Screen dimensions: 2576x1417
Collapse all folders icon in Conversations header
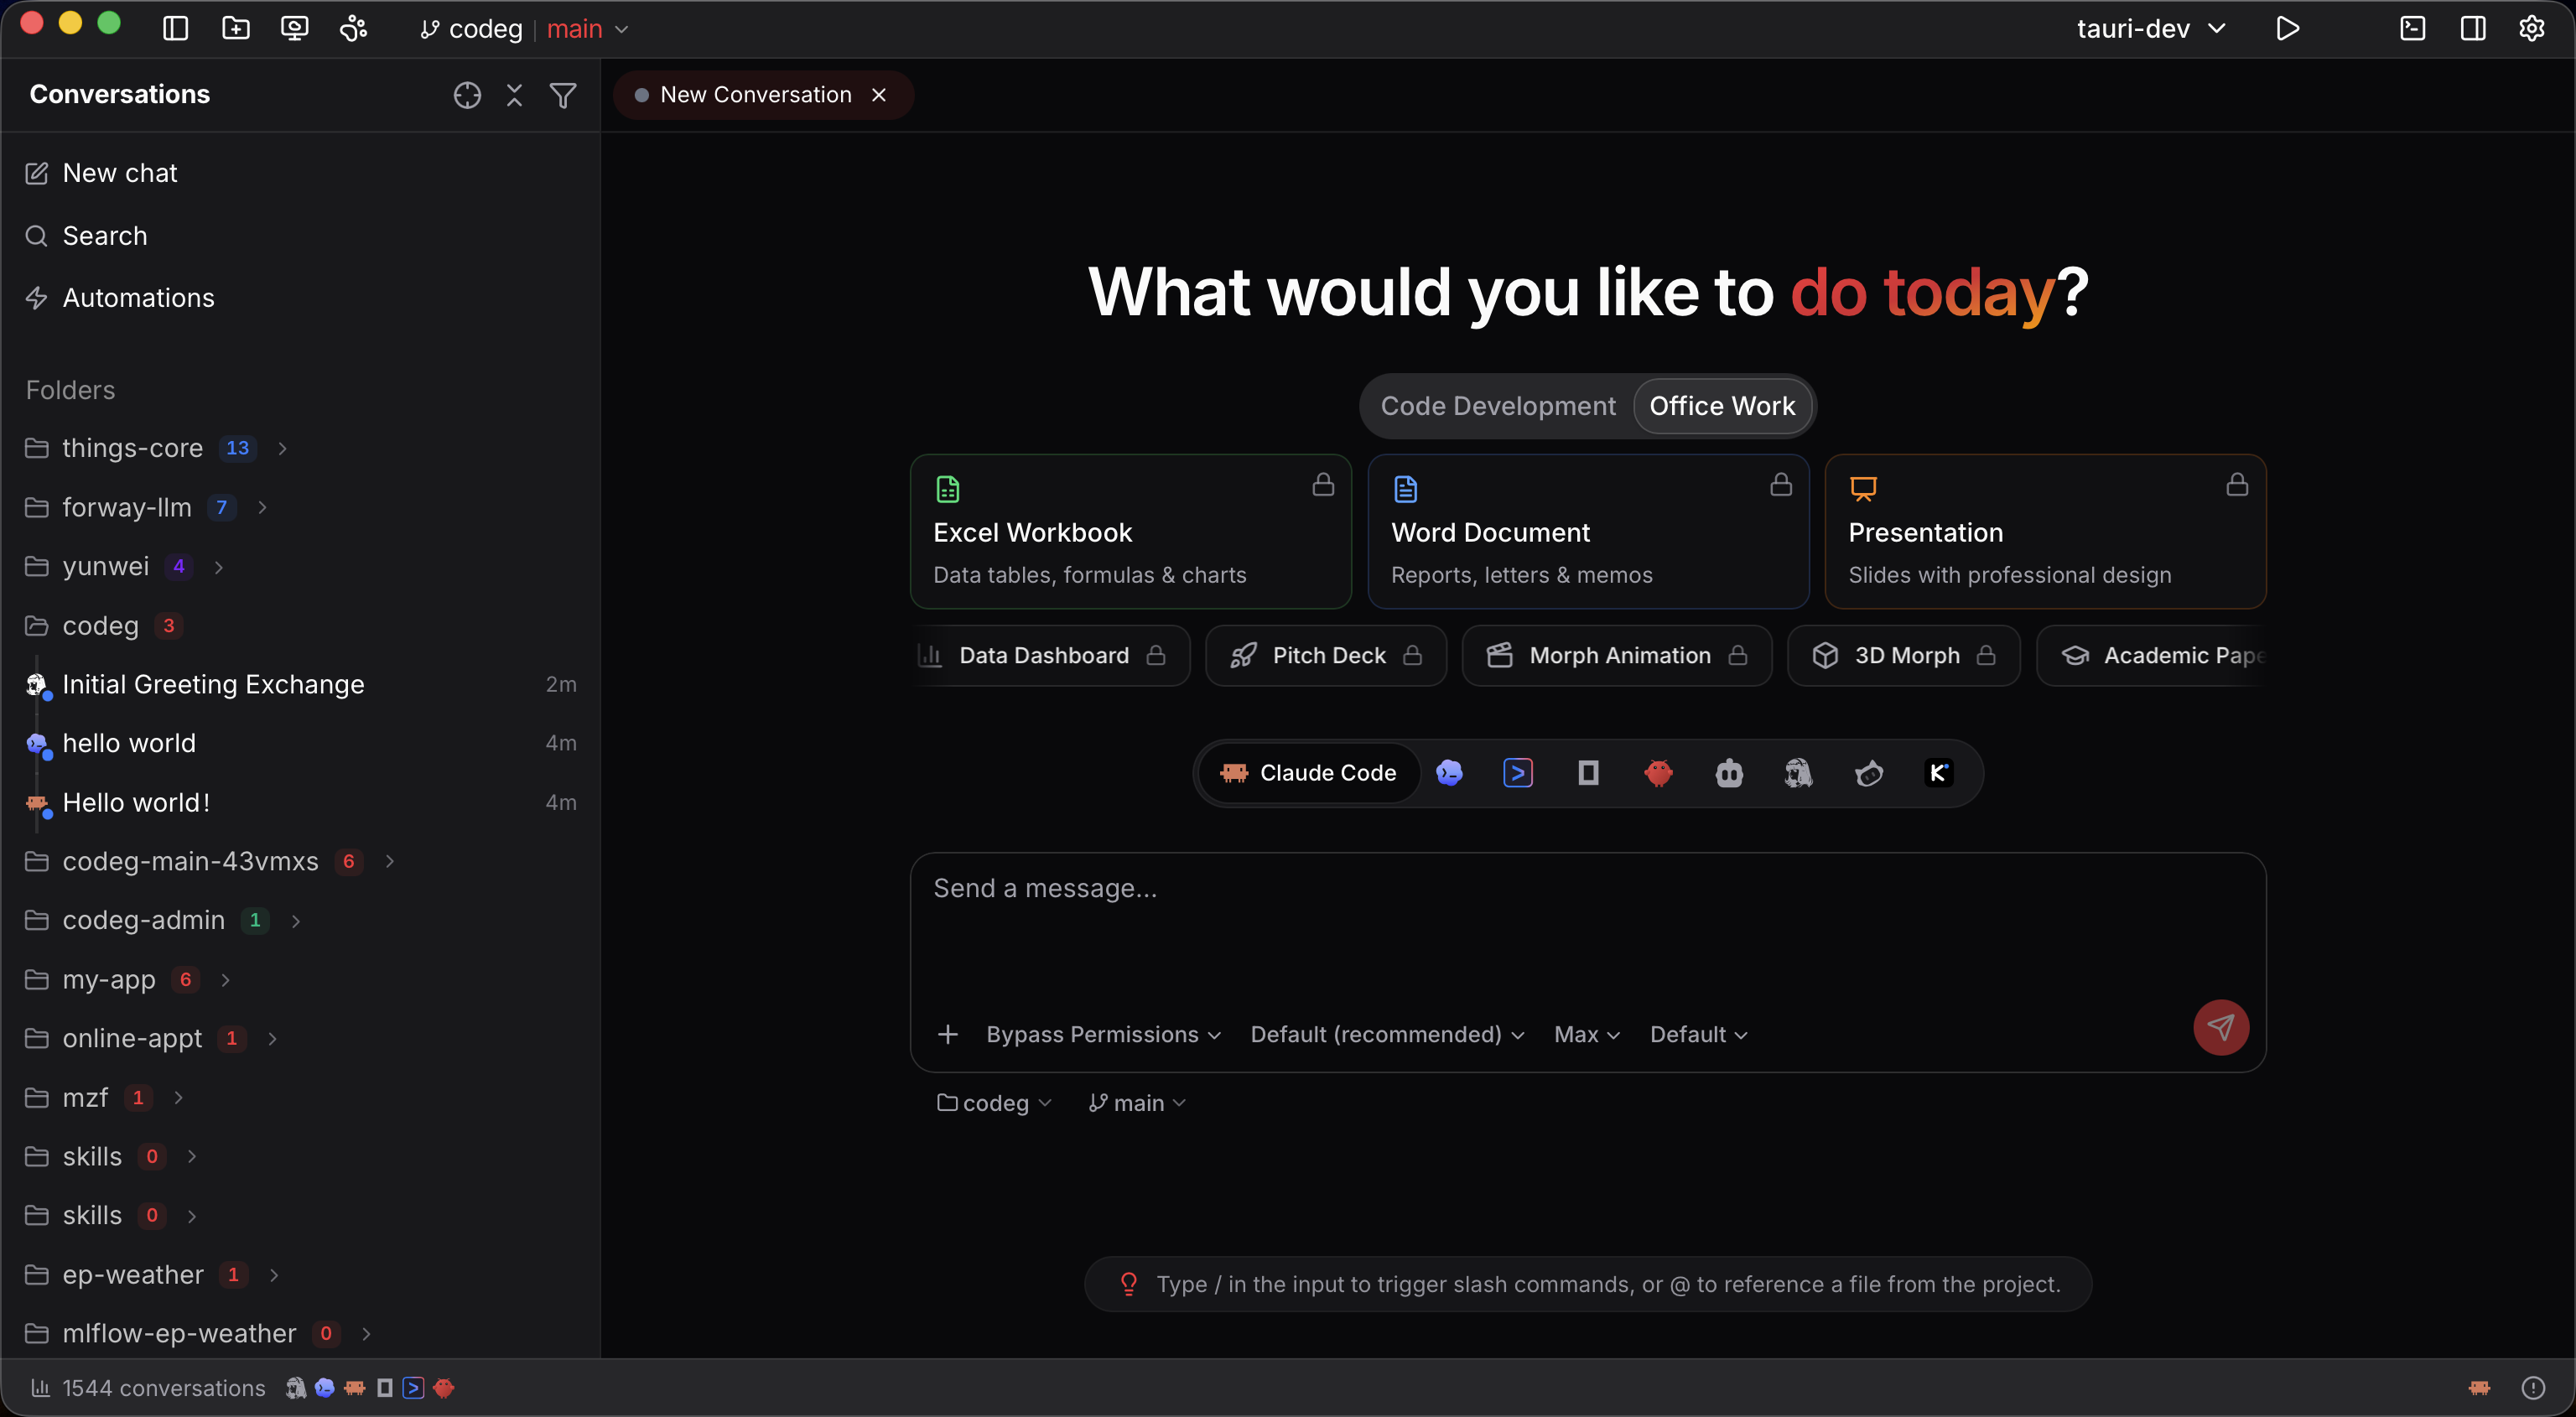click(x=514, y=95)
